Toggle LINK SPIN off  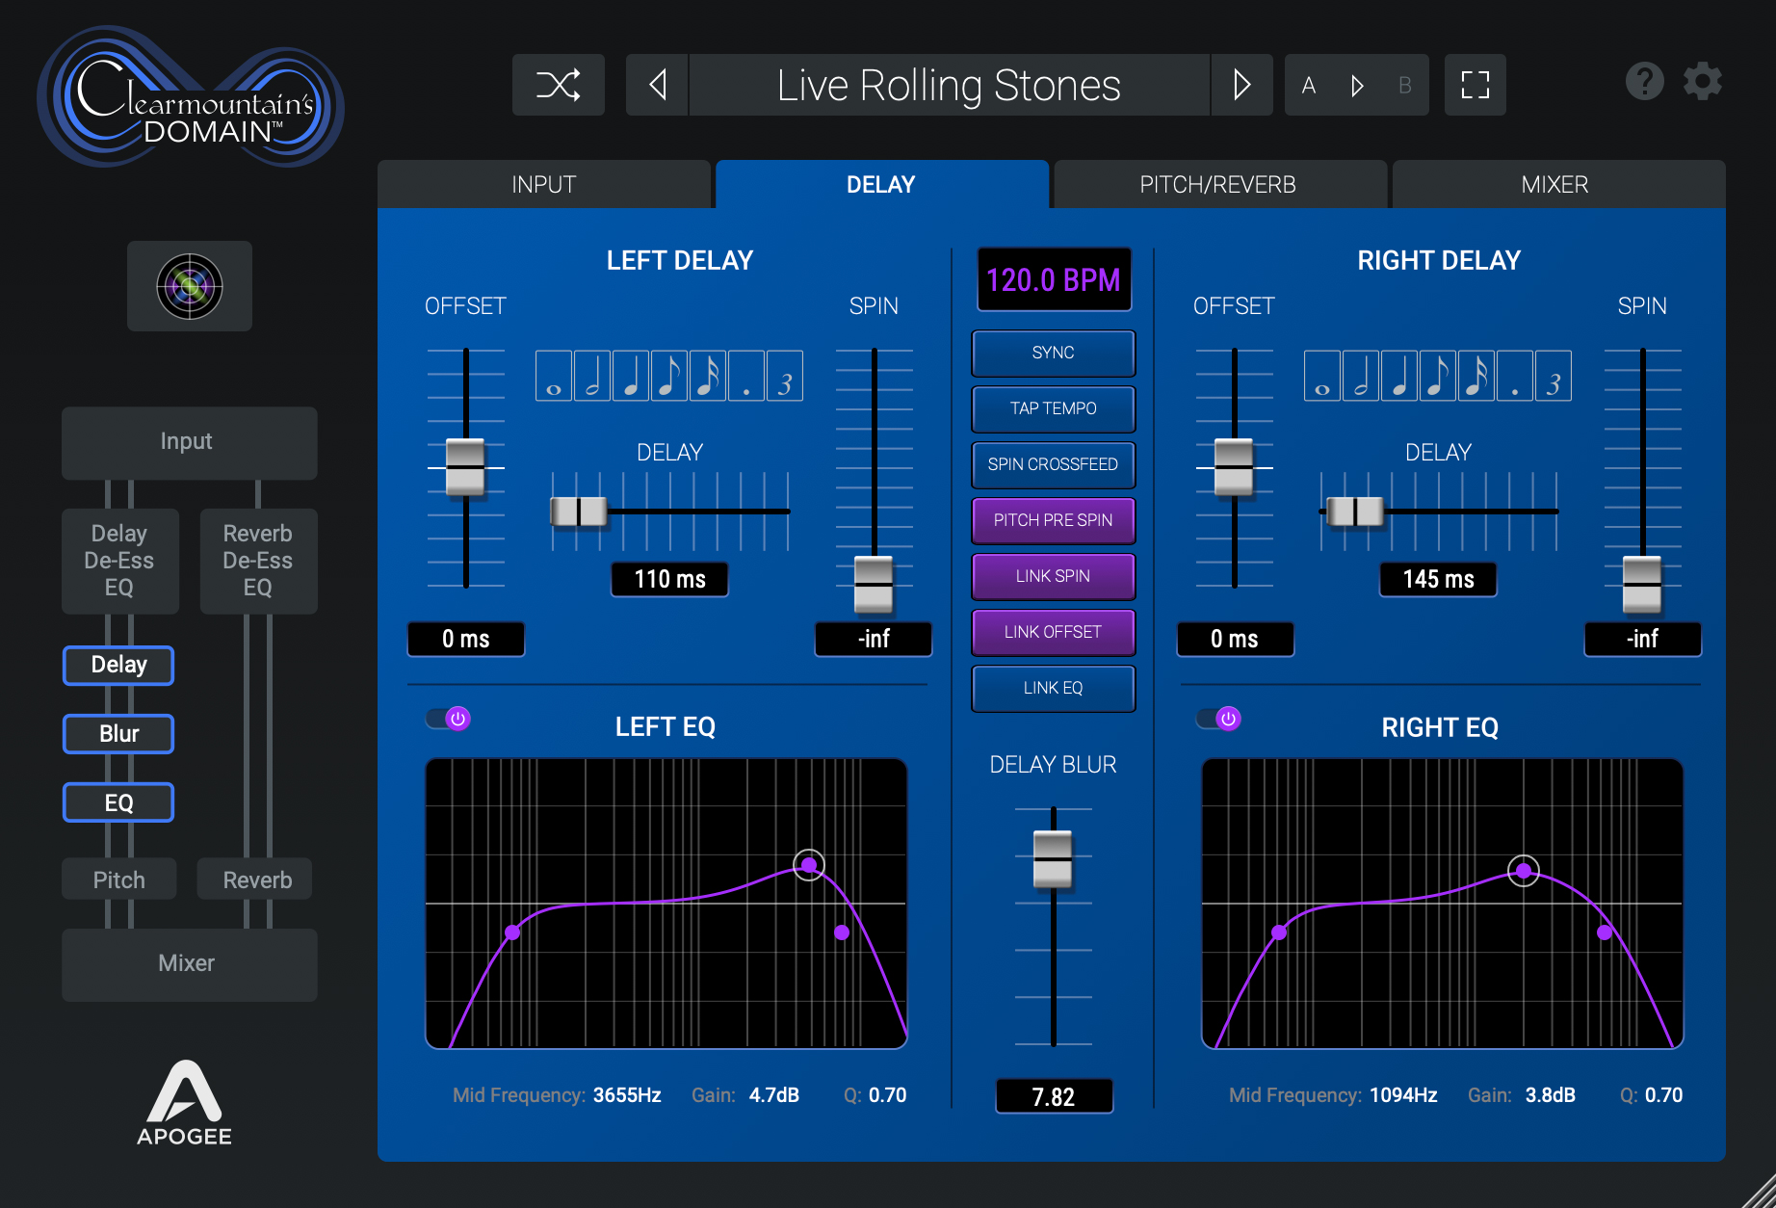[x=1053, y=576]
